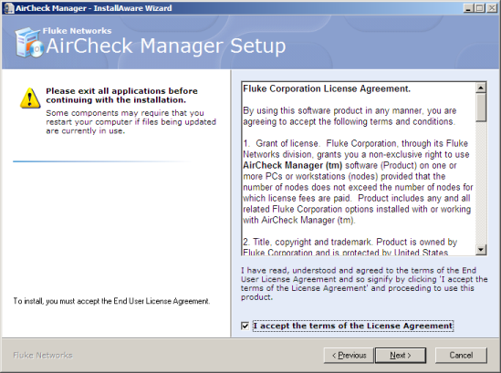501x373 pixels.
Task: Maximize the InstallAware Wizard window
Action: 480,8
